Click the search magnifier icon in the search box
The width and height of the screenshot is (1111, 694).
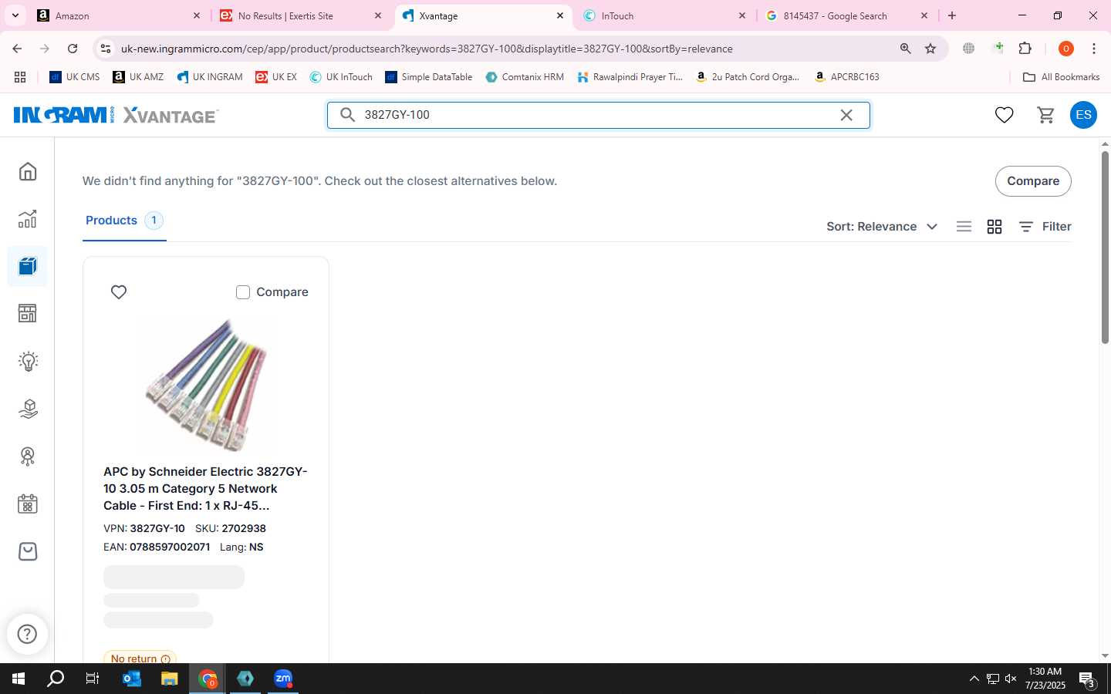[348, 115]
